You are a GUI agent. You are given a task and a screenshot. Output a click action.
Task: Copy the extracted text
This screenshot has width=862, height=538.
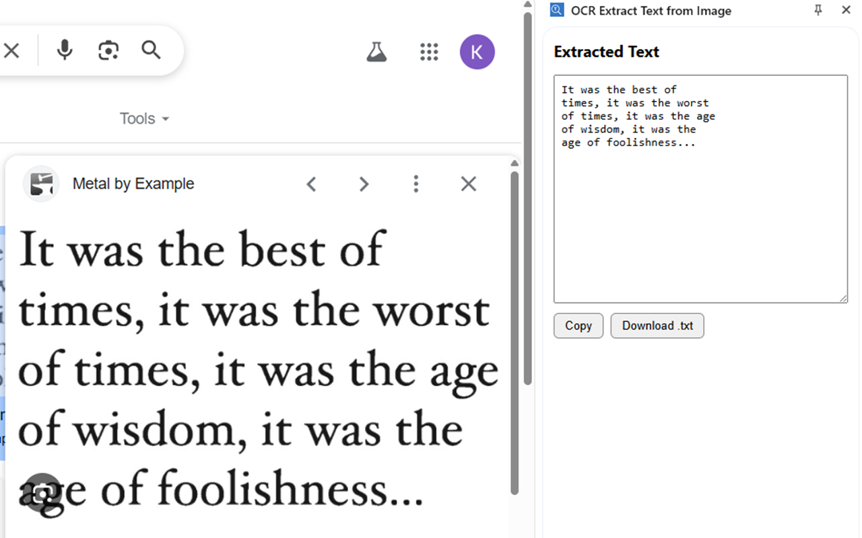tap(578, 325)
